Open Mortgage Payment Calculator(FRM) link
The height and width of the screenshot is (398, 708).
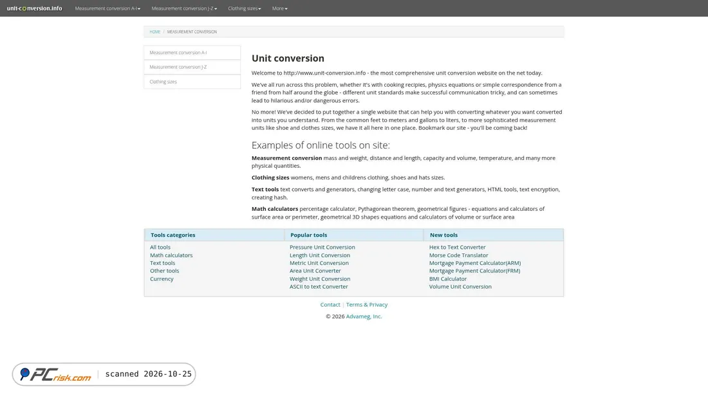click(x=474, y=271)
